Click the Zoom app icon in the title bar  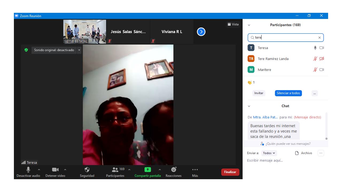pos(17,16)
